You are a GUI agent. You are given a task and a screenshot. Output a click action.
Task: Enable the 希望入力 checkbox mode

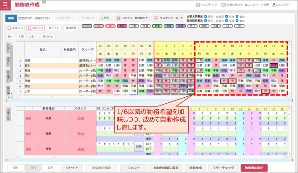15,28
